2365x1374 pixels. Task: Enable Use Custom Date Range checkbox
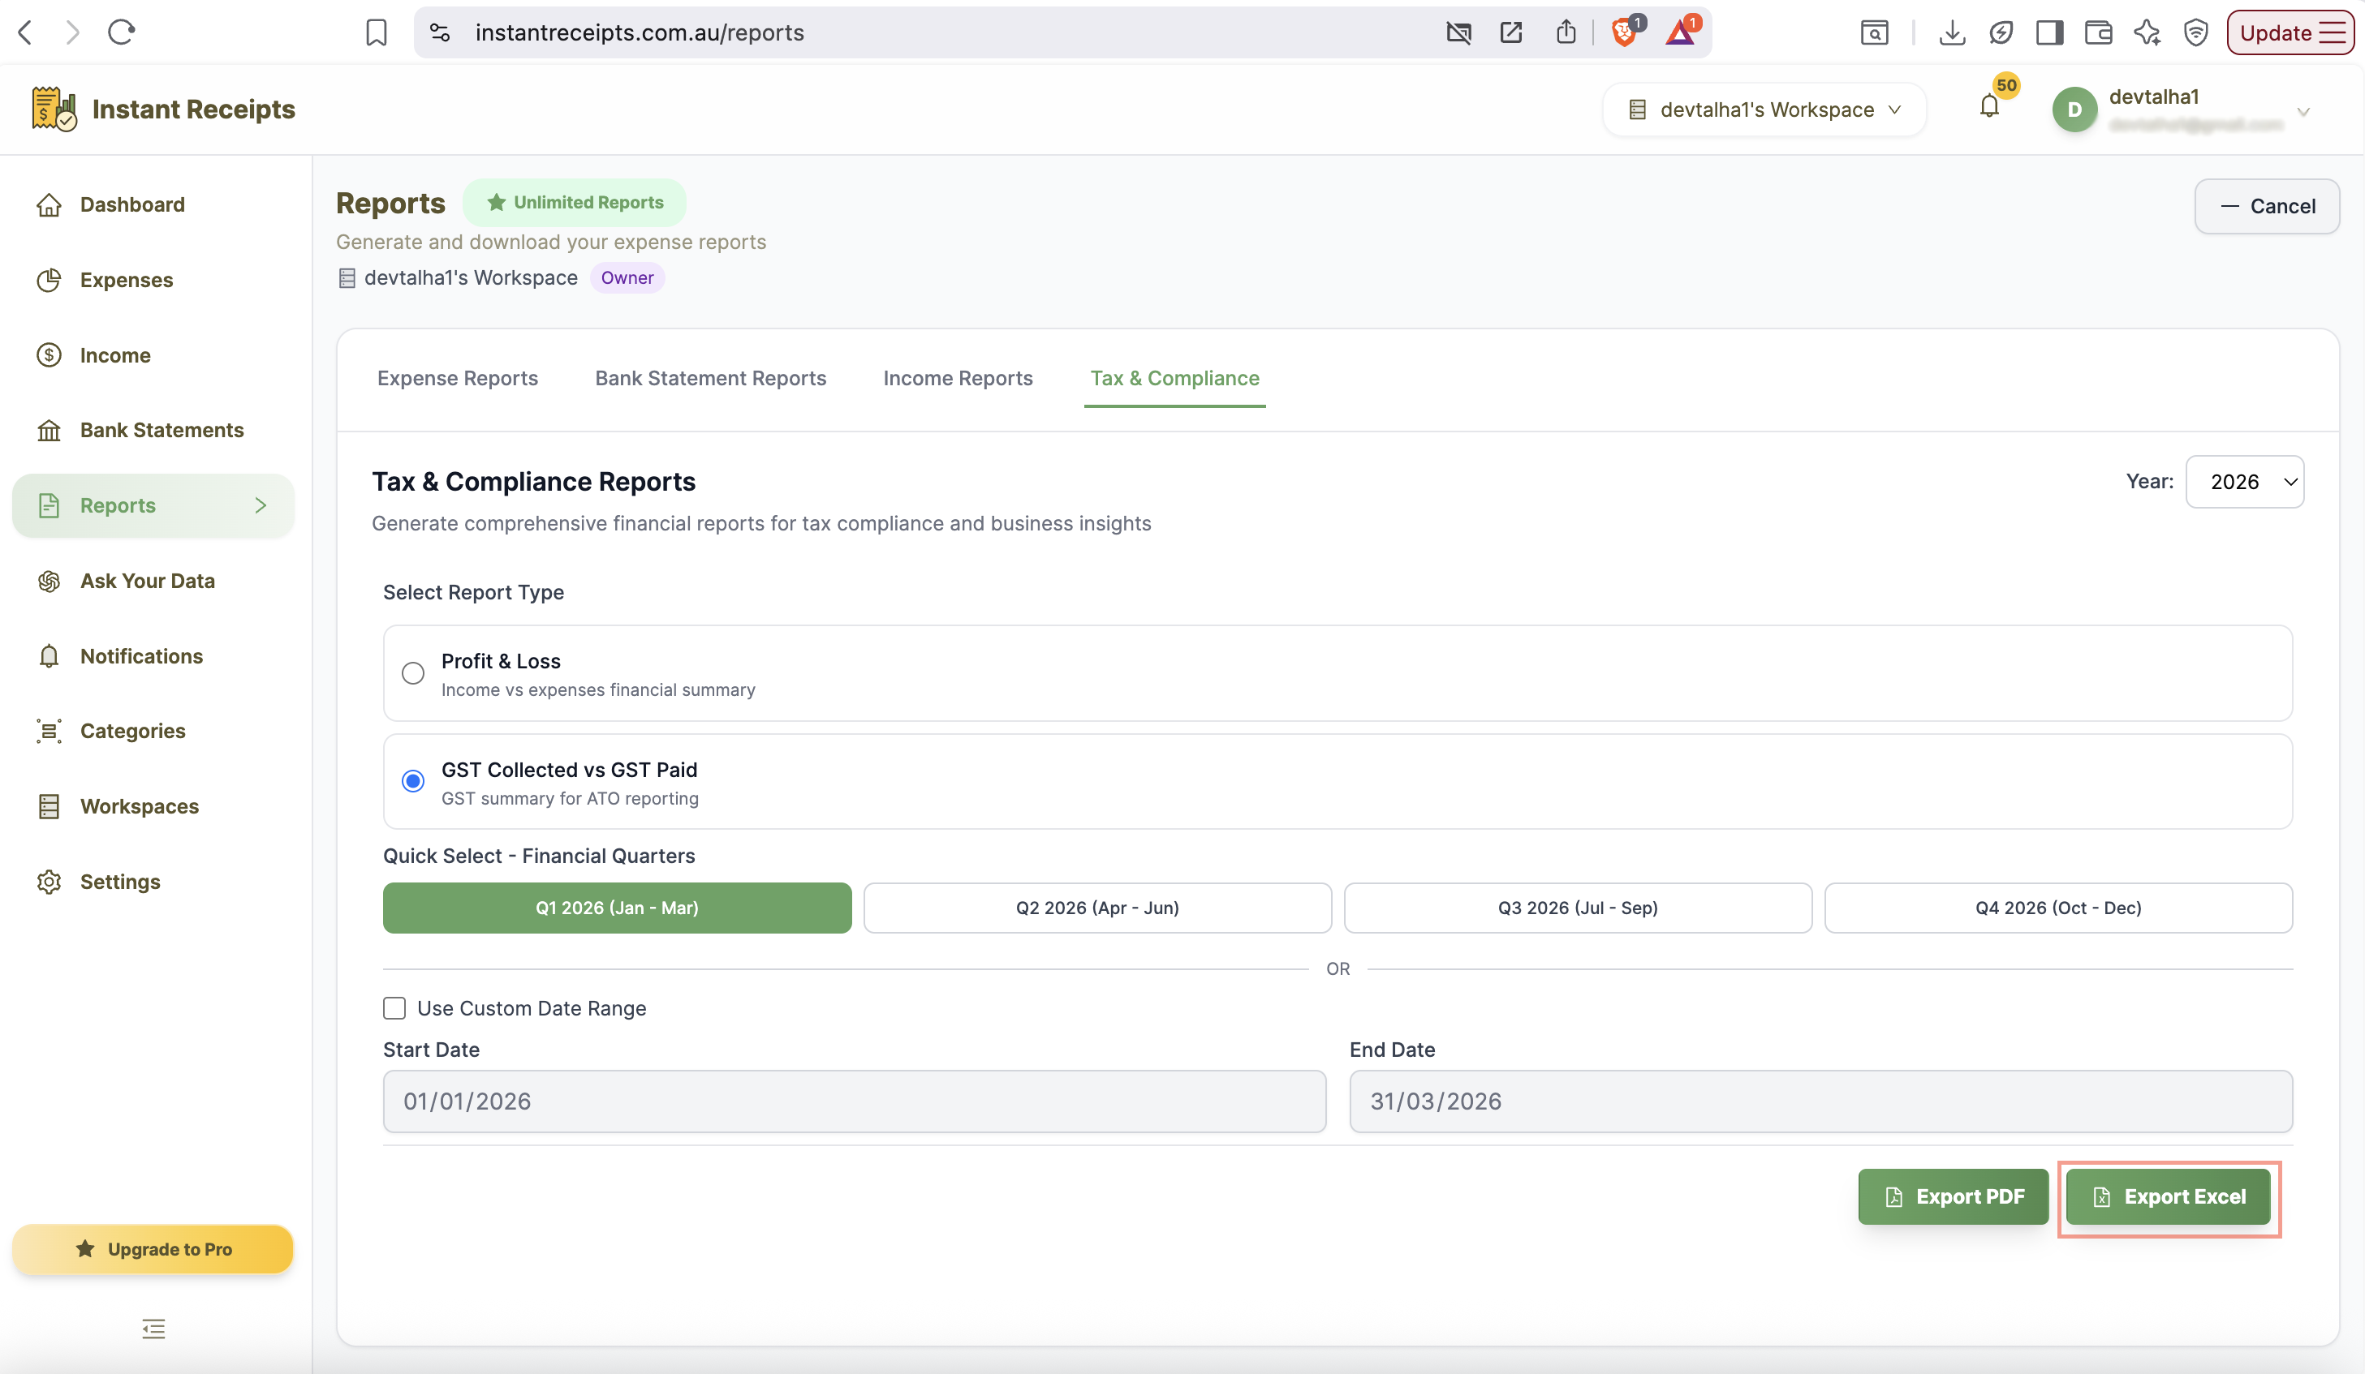click(394, 1008)
